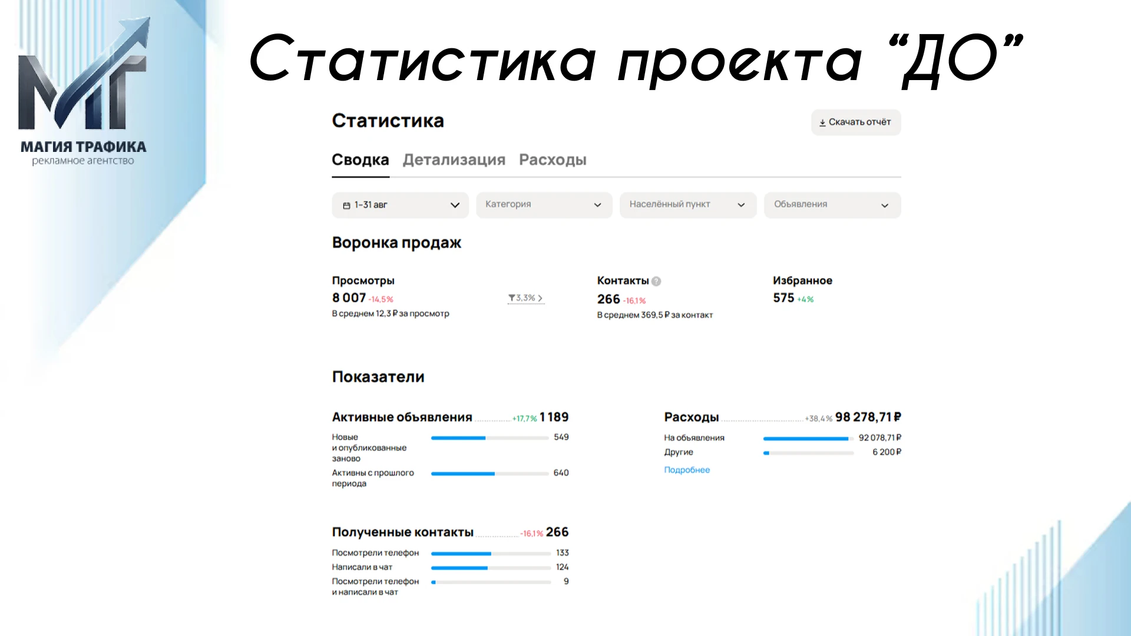
Task: Click the Избранное value 575
Action: [783, 298]
